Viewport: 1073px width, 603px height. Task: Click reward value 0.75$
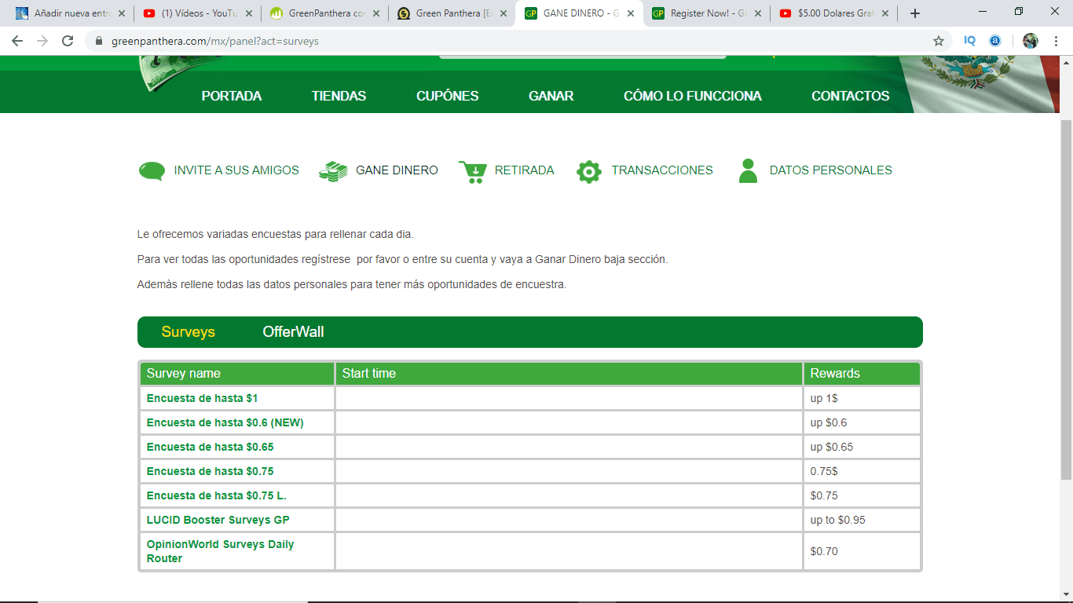(x=824, y=471)
